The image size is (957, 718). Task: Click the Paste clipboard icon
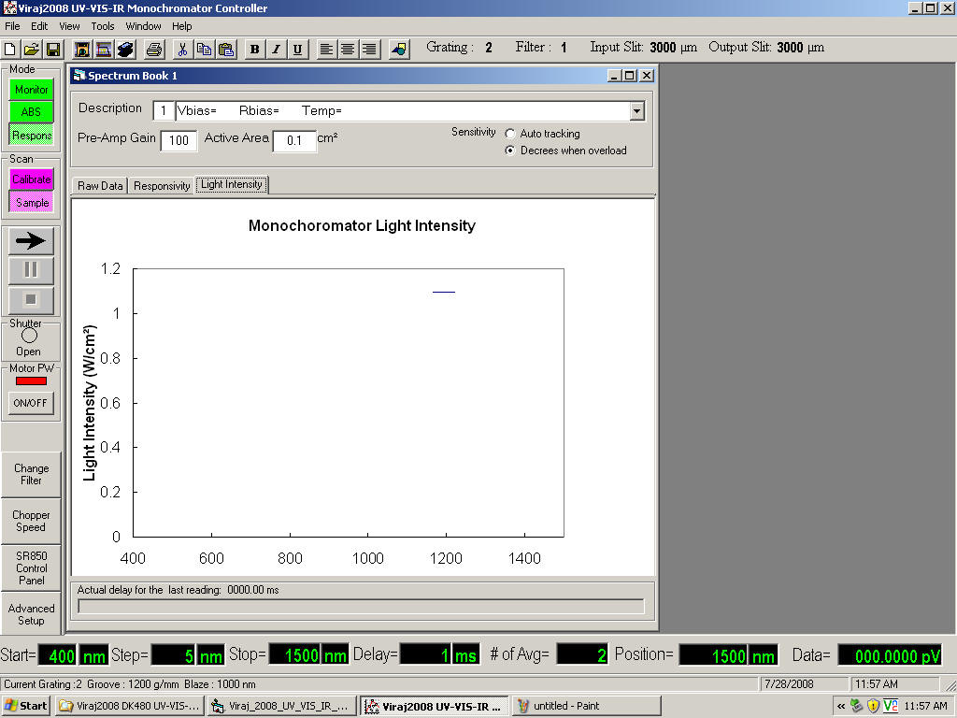tap(226, 49)
